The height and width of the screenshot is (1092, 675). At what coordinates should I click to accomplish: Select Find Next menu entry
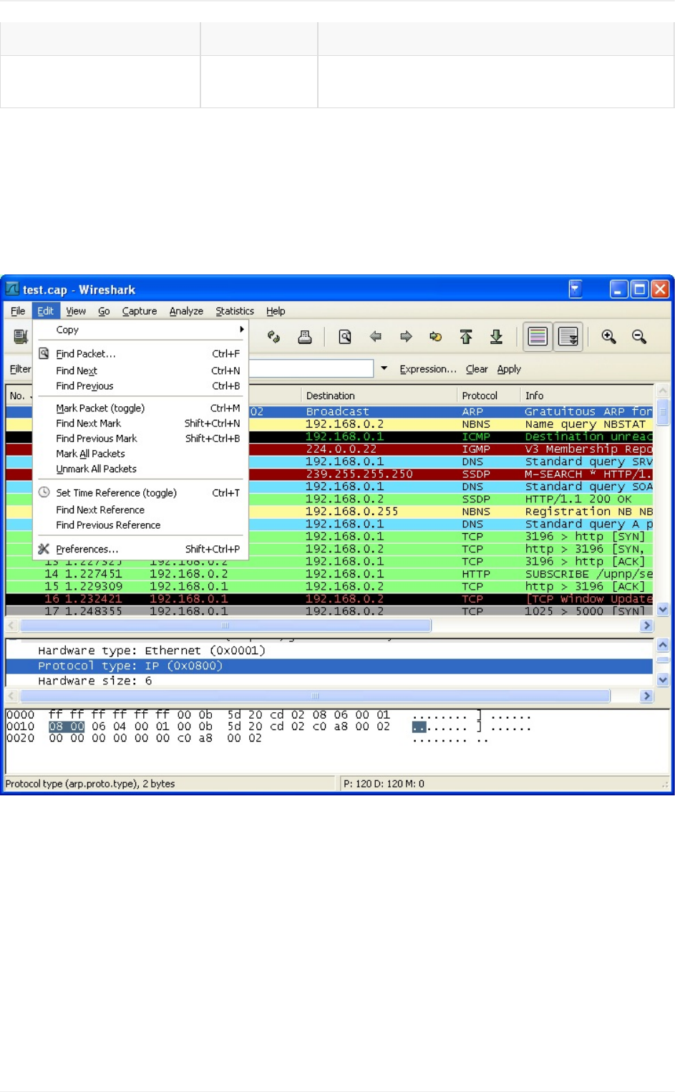coord(141,370)
